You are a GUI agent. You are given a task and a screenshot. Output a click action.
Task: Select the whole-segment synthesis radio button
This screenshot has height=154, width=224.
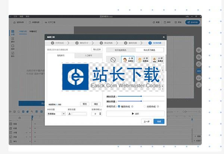(119, 107)
